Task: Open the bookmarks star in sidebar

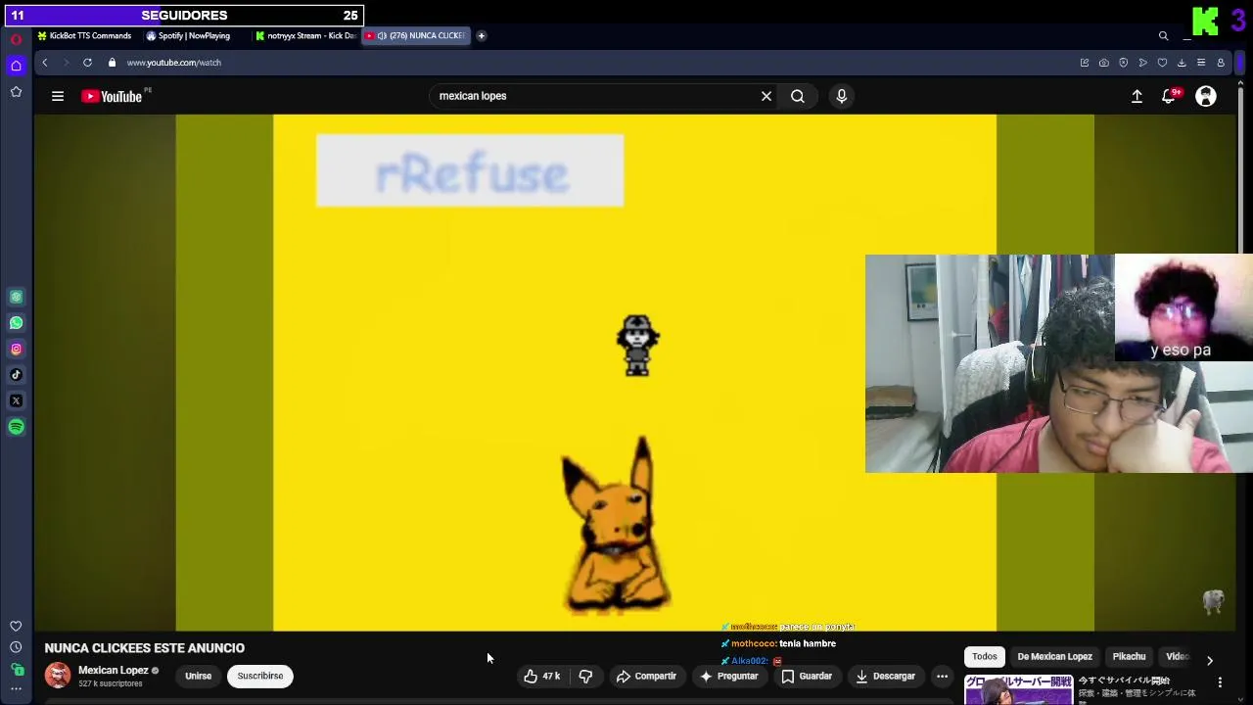Action: (16, 92)
